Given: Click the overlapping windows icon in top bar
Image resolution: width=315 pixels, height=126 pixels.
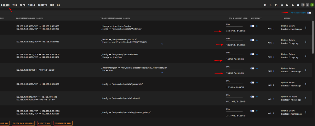Looking at the screenshot, I should point(276,5).
